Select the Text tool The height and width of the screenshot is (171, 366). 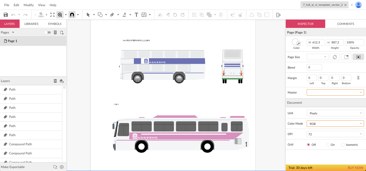click(136, 14)
